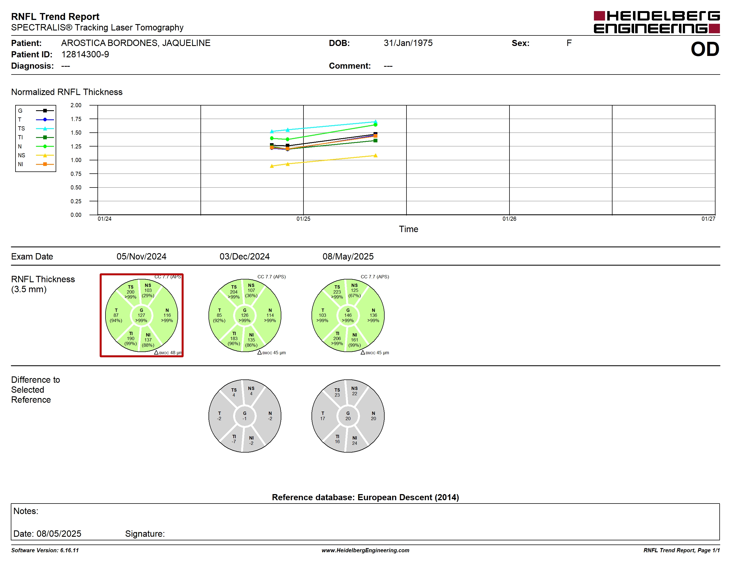731x565 pixels.
Task: Click RNFL Trend Report title
Action: [55, 16]
